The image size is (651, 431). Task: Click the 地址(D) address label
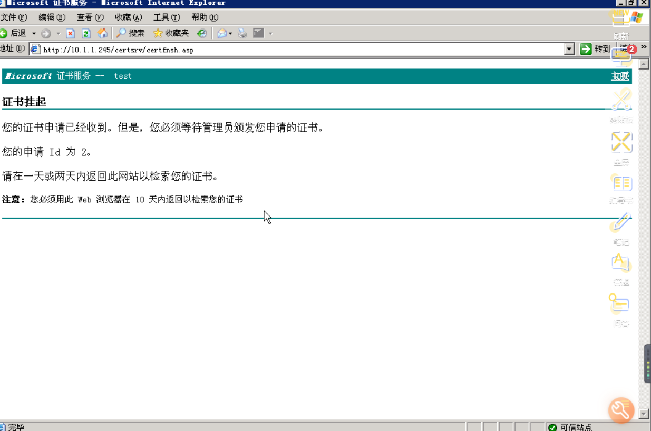click(x=13, y=49)
